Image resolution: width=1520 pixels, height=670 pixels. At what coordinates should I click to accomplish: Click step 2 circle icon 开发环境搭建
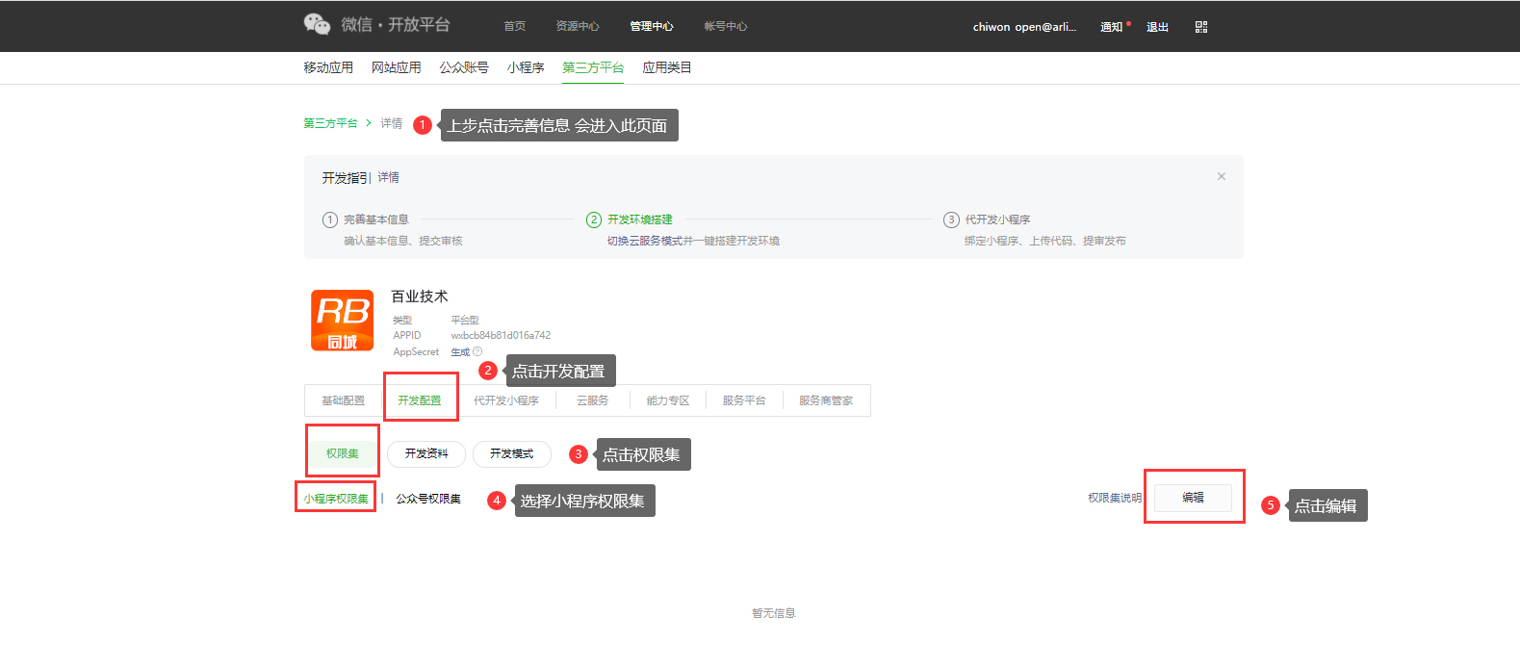pos(593,219)
